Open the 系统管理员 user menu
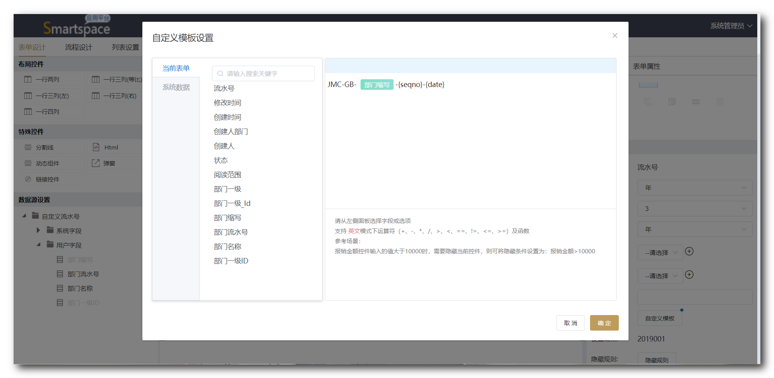 click(x=731, y=26)
